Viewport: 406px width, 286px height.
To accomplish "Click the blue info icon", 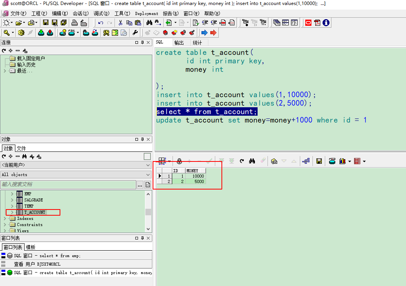I will pyautogui.click(x=326, y=23).
